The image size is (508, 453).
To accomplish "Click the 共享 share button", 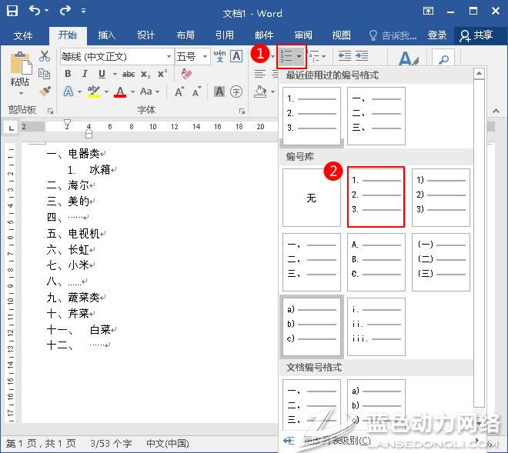I will pos(476,35).
